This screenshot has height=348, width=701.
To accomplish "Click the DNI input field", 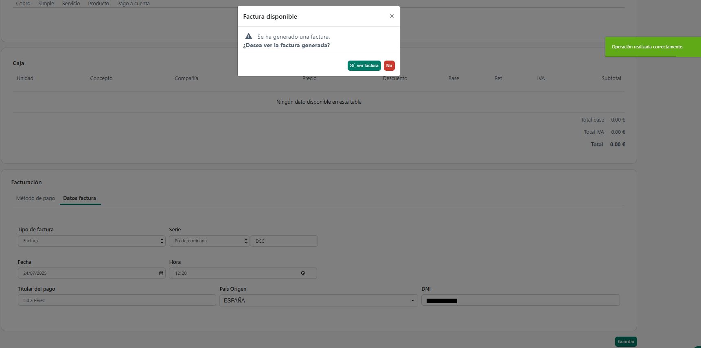I will click(521, 300).
